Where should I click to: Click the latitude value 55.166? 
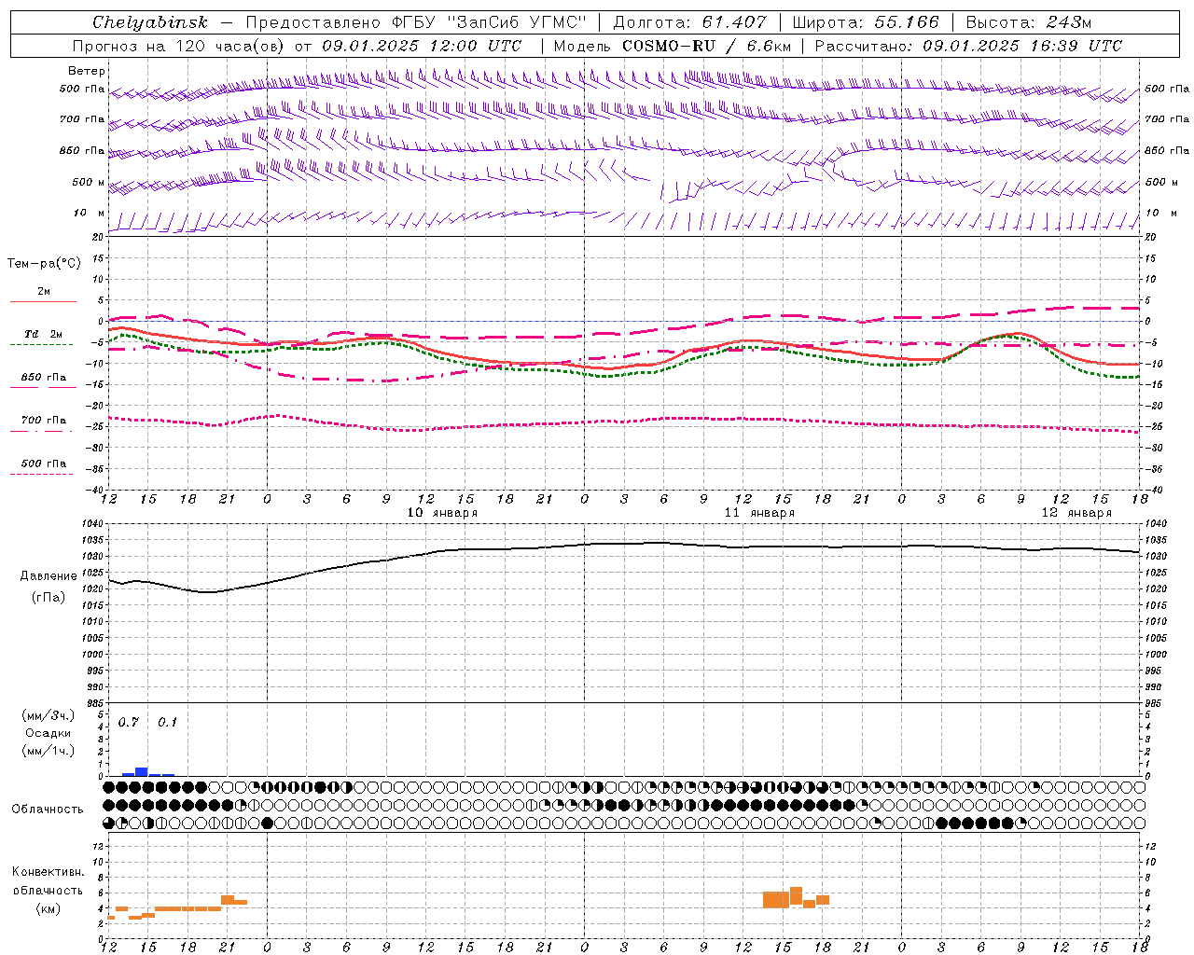(907, 22)
